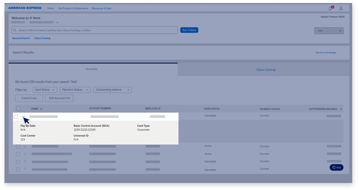Click the Advanced Search link
358x190 pixels.
21,38
